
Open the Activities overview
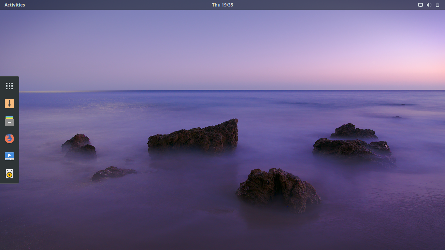coord(15,5)
